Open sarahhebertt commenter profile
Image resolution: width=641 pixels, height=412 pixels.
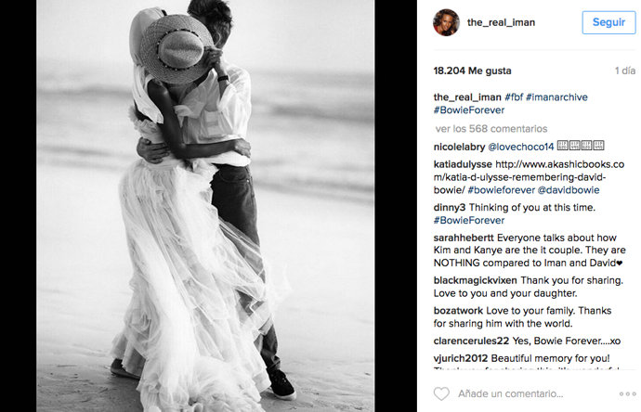464,238
